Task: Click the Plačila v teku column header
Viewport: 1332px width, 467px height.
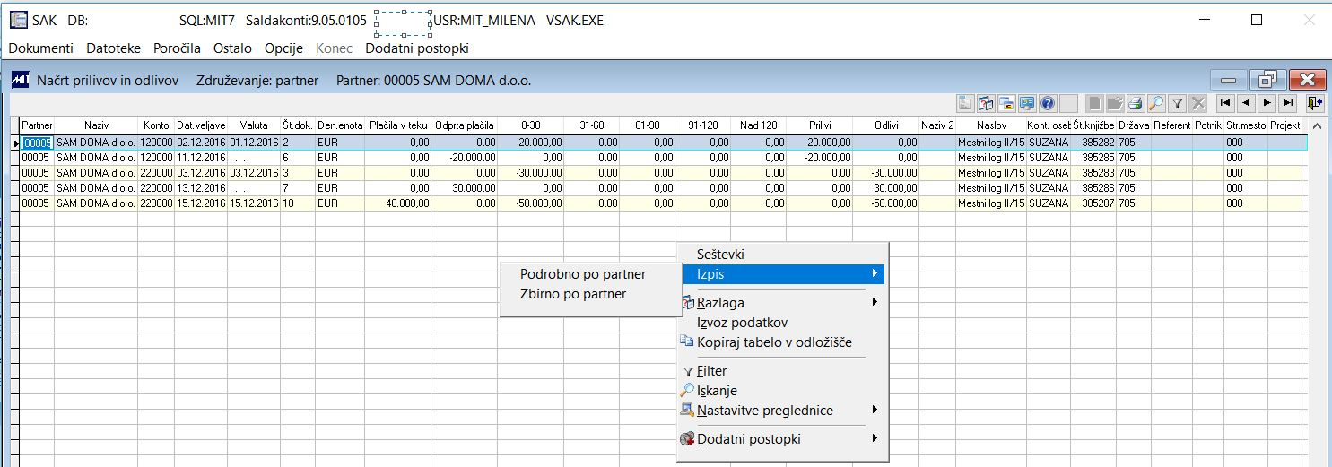Action: pyautogui.click(x=398, y=125)
